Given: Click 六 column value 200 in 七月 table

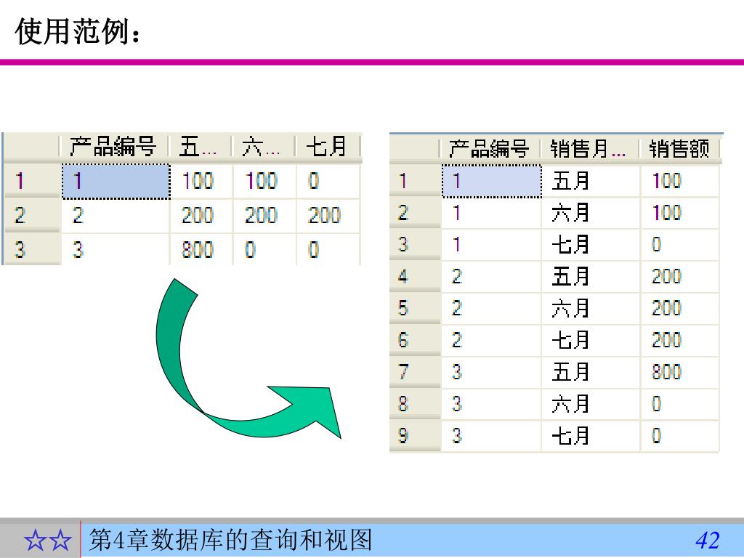Looking at the screenshot, I should [x=264, y=215].
